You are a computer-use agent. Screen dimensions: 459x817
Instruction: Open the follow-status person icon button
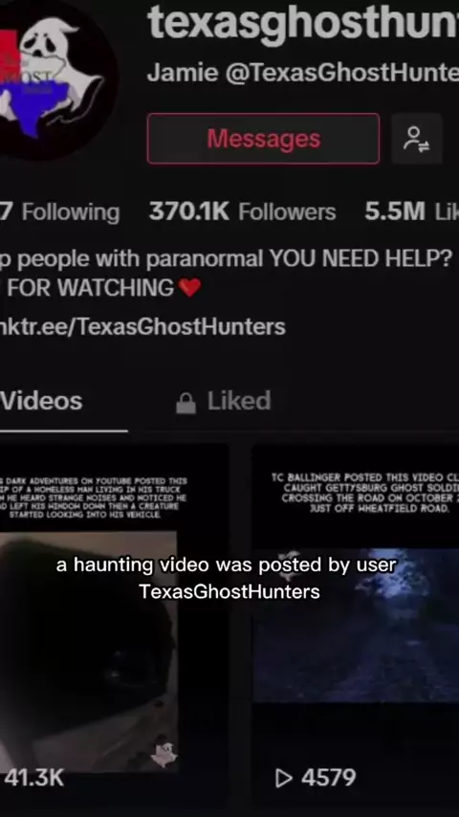[417, 139]
